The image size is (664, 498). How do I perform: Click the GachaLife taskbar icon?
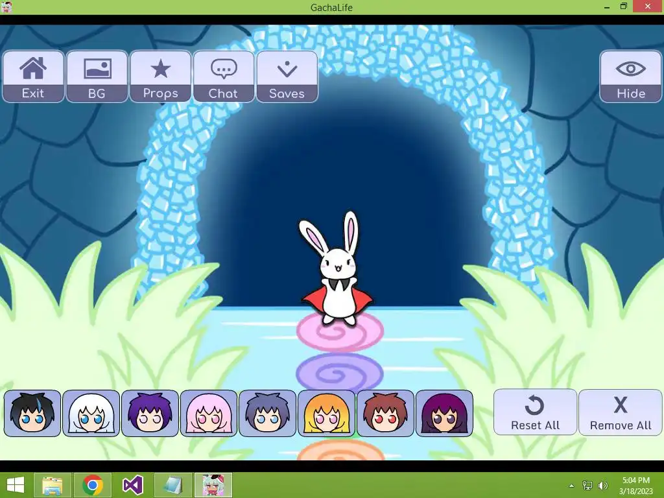213,485
